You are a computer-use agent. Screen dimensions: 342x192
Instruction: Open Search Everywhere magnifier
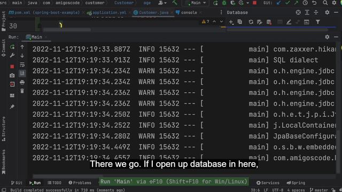click(325, 3)
